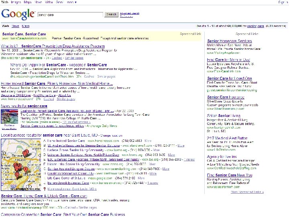Go to Video in the top navigation

pyautogui.click(x=49, y=2)
